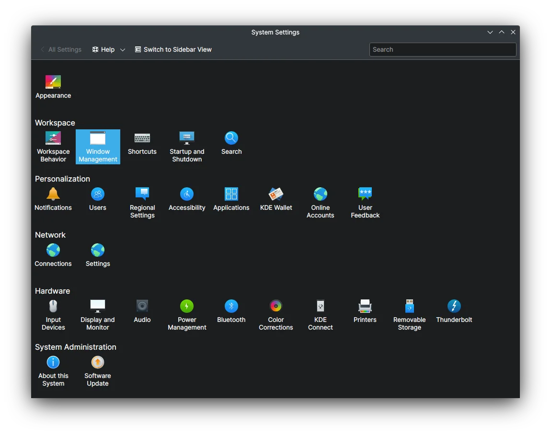Open KDE Connect settings

320,315
